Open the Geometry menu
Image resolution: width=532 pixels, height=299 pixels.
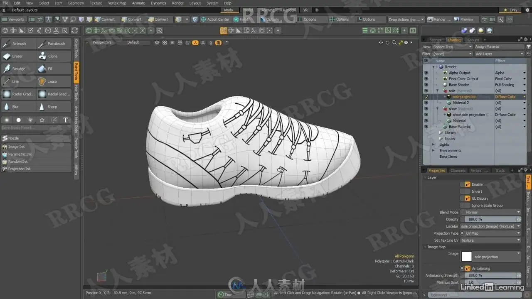76,3
